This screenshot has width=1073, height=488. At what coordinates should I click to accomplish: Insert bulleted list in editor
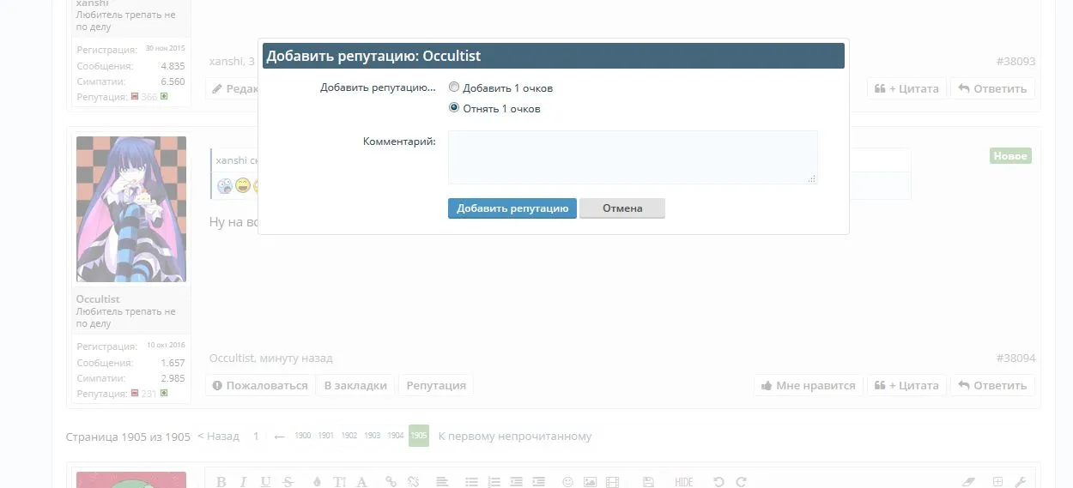(471, 482)
